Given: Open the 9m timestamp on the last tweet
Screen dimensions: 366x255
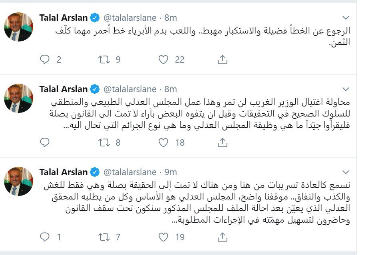Looking at the screenshot, I should (171, 172).
